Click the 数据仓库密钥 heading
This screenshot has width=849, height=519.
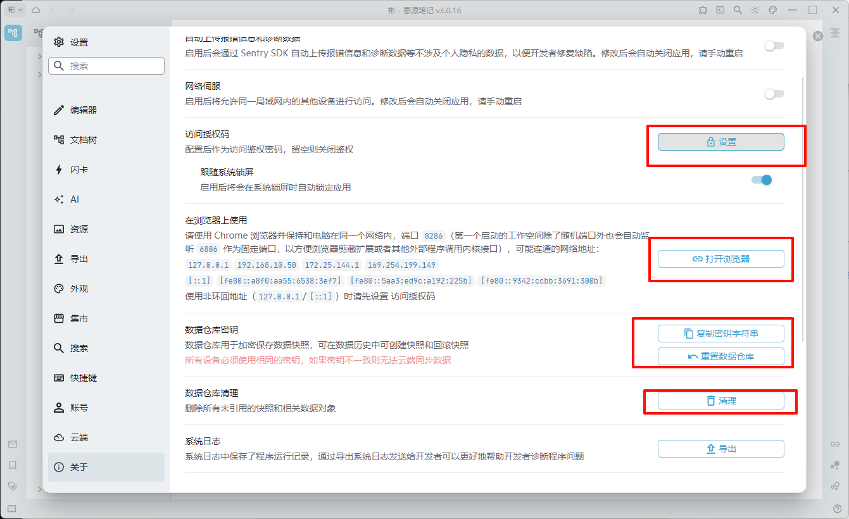pos(211,330)
